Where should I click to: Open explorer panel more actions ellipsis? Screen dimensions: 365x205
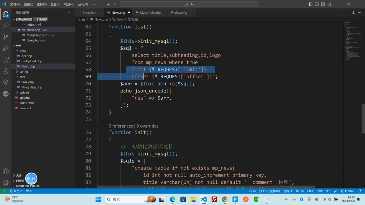[70, 13]
